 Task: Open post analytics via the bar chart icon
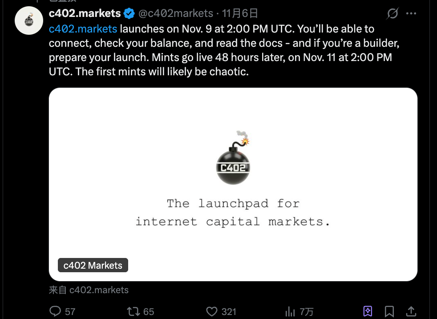290,311
